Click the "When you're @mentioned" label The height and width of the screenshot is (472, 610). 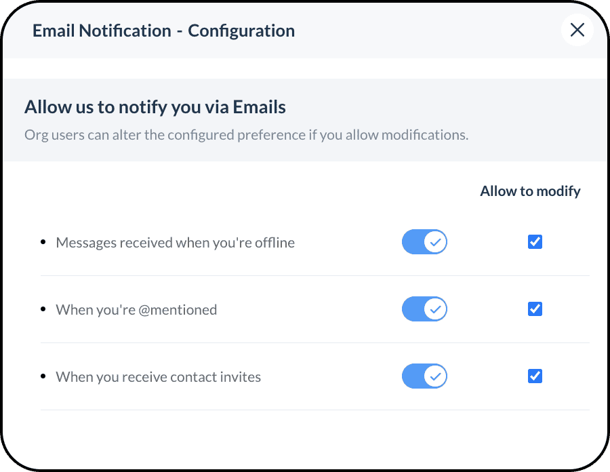136,310
